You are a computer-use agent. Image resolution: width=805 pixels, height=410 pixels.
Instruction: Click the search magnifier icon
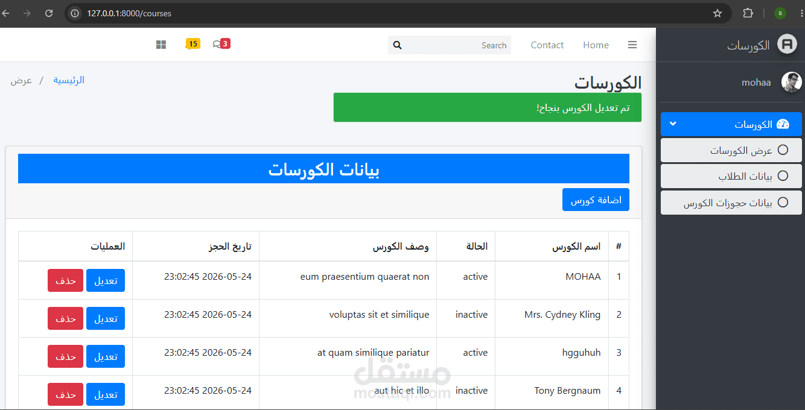point(397,45)
